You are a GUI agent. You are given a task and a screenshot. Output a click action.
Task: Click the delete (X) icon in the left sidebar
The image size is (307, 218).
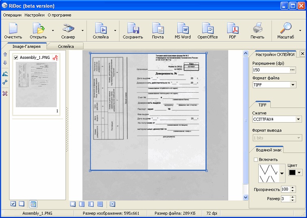click(5, 93)
